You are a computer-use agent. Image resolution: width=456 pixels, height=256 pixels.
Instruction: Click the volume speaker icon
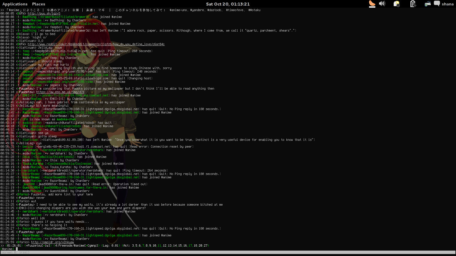click(x=382, y=4)
